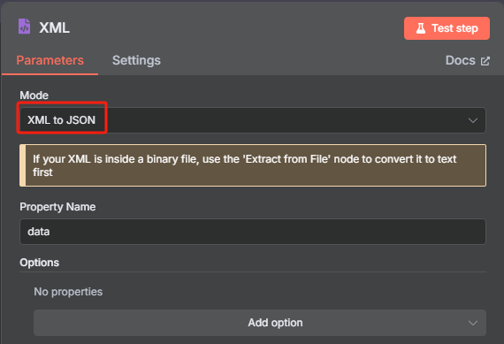Screen dimensions: 504x344
Task: Click the Property Name label
Action: (57, 207)
